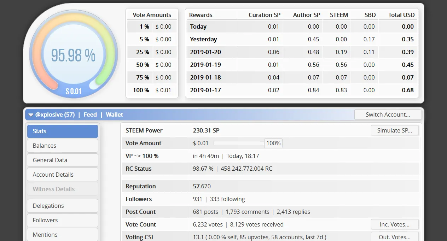Screen dimensions: 447x241
Task: Select the 75 % vote amount row
Action: tap(152, 77)
